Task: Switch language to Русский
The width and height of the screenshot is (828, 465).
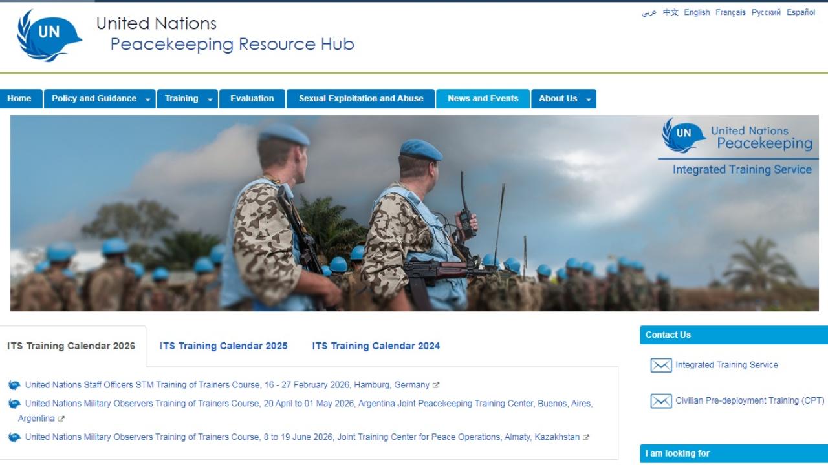Action: pos(766,12)
